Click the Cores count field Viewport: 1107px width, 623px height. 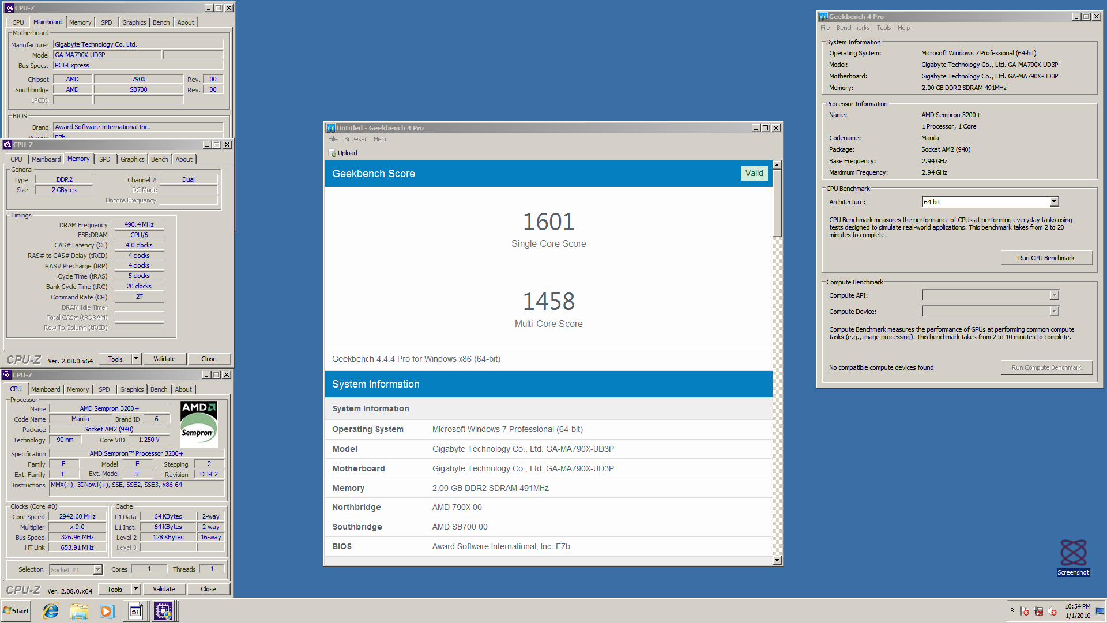coord(149,569)
